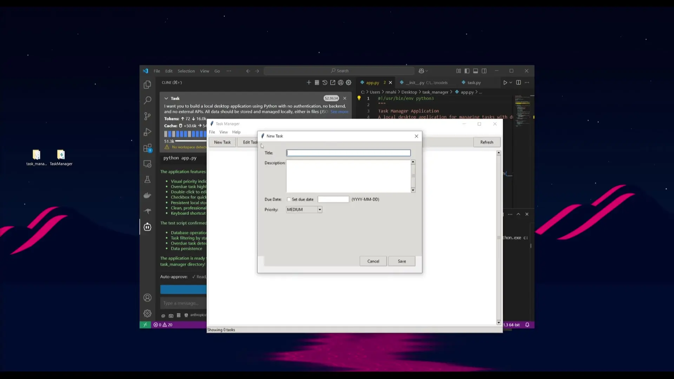674x379 pixels.
Task: Open the VS Code Explorer view
Action: tap(147, 85)
